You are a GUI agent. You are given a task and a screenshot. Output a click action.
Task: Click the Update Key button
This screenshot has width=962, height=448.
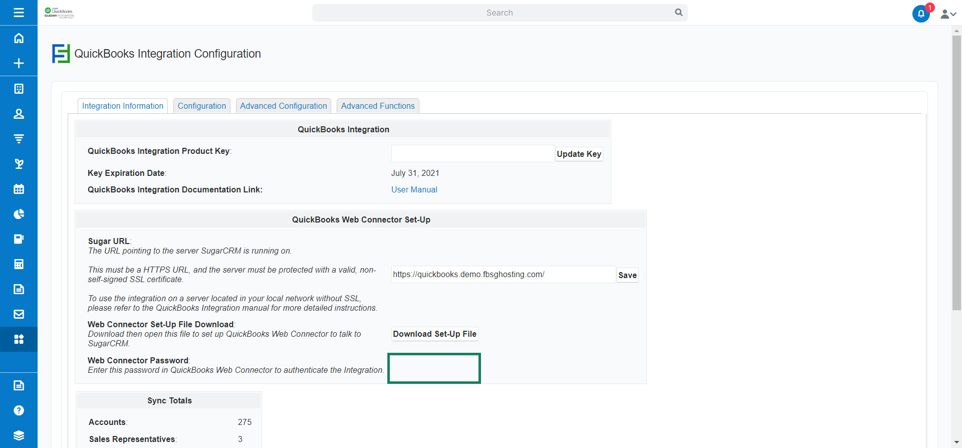(x=579, y=154)
